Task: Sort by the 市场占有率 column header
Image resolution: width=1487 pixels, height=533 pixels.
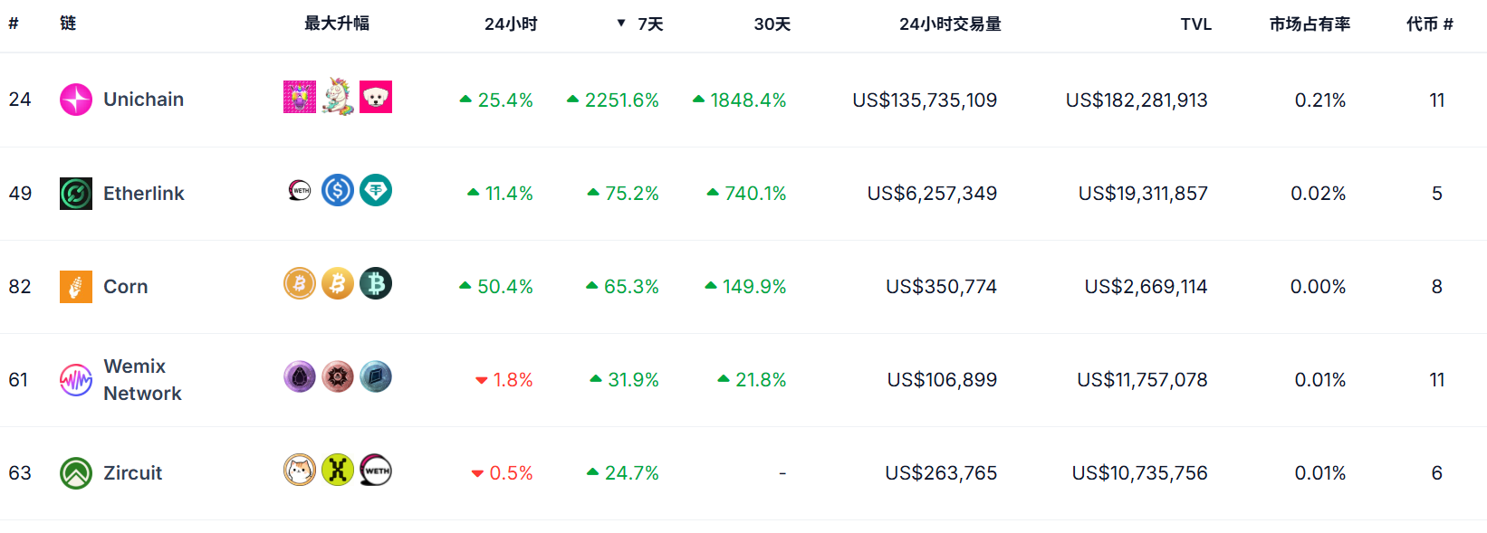Action: point(1310,24)
